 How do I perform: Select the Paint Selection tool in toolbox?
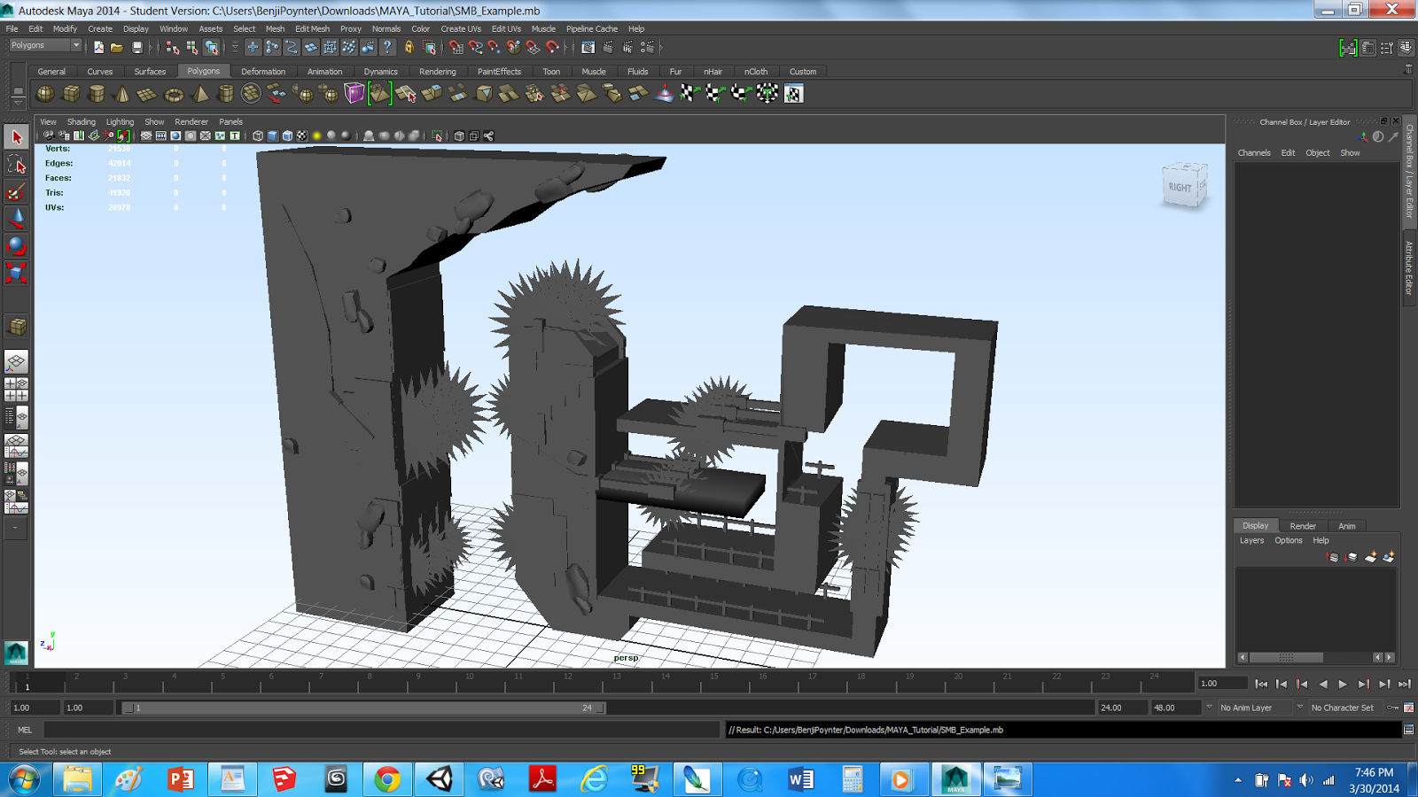coord(16,191)
